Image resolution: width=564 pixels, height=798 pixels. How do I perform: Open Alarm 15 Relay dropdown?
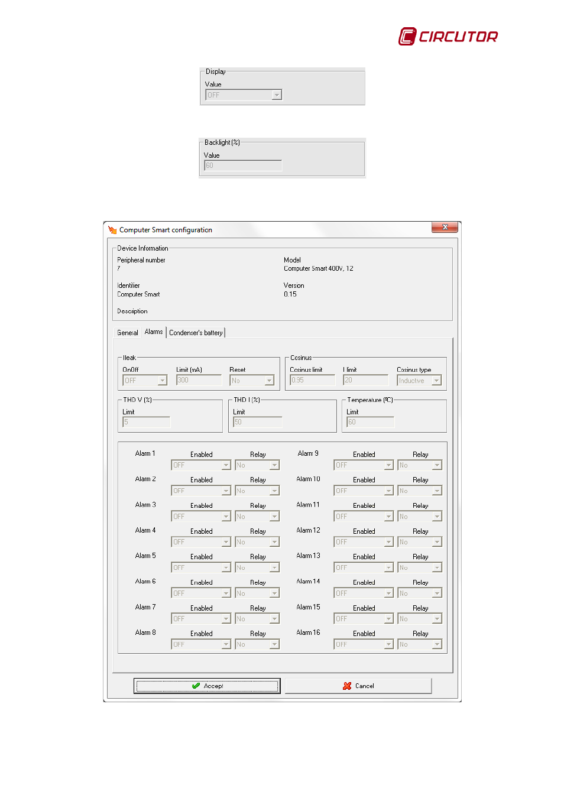[x=420, y=619]
